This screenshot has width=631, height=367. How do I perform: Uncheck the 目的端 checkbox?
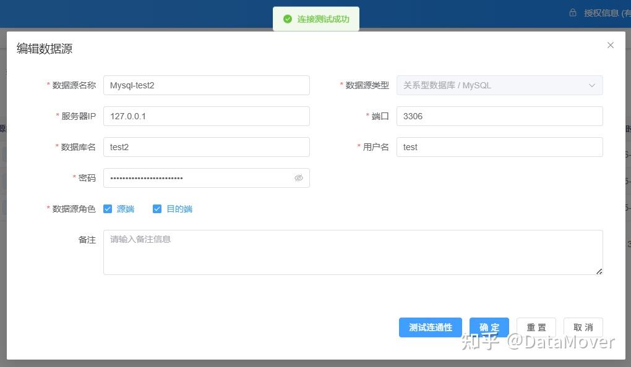[157, 209]
